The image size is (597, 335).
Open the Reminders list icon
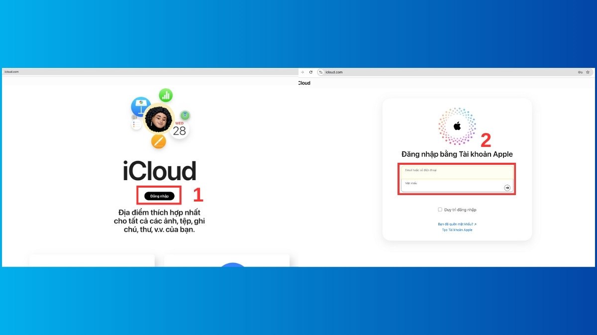point(136,124)
